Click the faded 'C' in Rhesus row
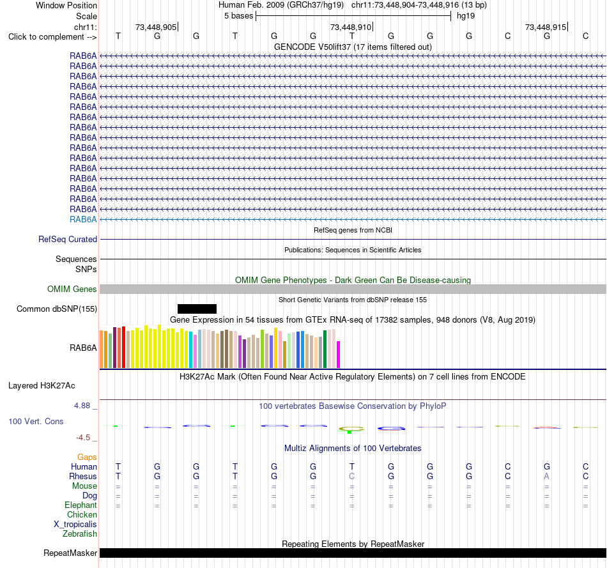Viewport: 607px width, 568px height. tap(351, 477)
